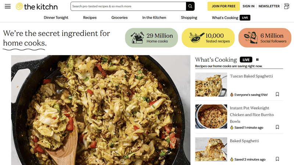Screen dimensions: 294x165
Task: Click the Sign In link
Action: [248, 6]
